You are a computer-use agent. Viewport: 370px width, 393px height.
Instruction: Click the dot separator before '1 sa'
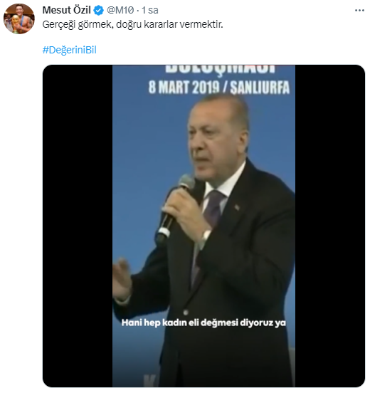pyautogui.click(x=138, y=11)
